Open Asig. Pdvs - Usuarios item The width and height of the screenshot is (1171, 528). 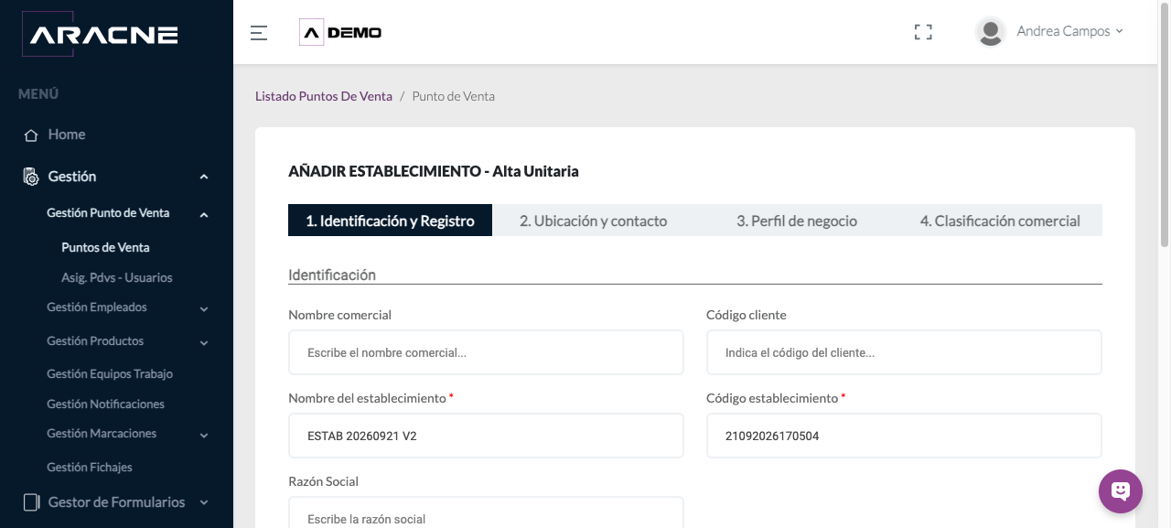tap(117, 277)
